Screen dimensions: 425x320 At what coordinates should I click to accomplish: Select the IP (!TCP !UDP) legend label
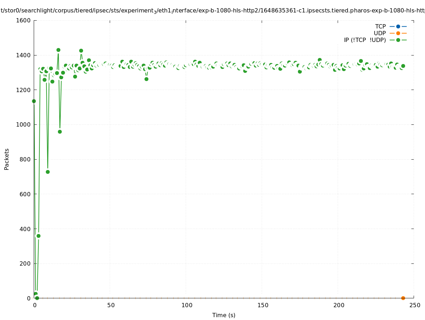pyautogui.click(x=365, y=40)
